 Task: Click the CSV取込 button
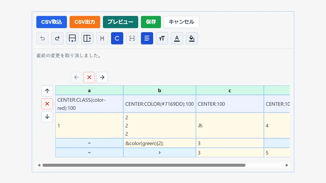(52, 22)
